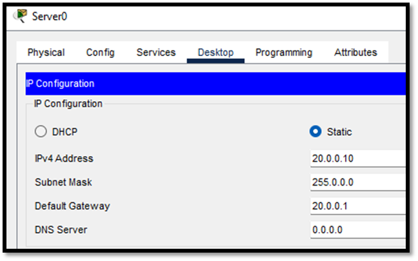418x261 pixels.
Task: Go to the Programming tab
Action: tap(284, 52)
